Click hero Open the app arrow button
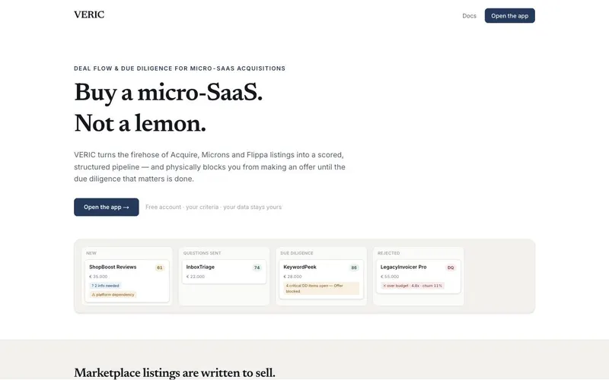609x380 pixels. click(107, 207)
